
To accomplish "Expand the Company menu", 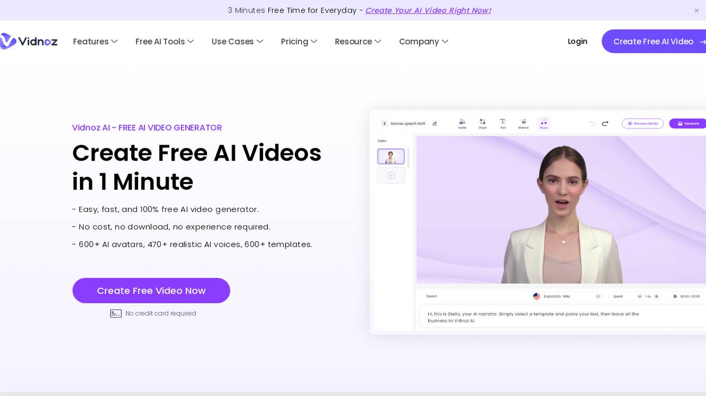I will click(424, 41).
